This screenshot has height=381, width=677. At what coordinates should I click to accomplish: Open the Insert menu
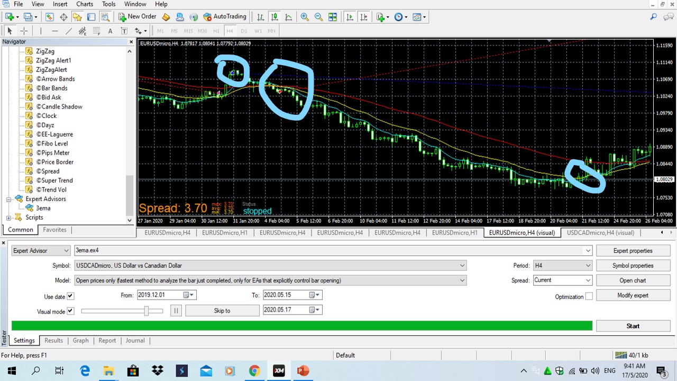(60, 4)
